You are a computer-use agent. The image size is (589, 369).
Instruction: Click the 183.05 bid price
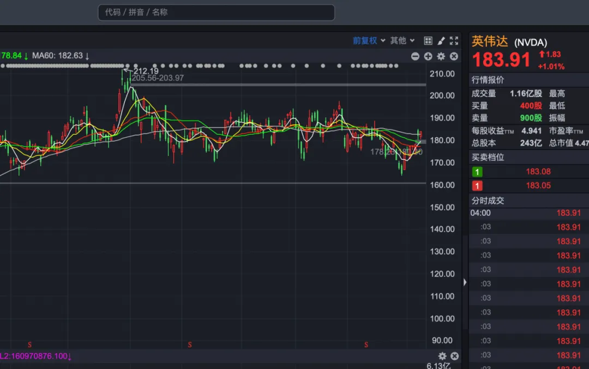click(538, 185)
